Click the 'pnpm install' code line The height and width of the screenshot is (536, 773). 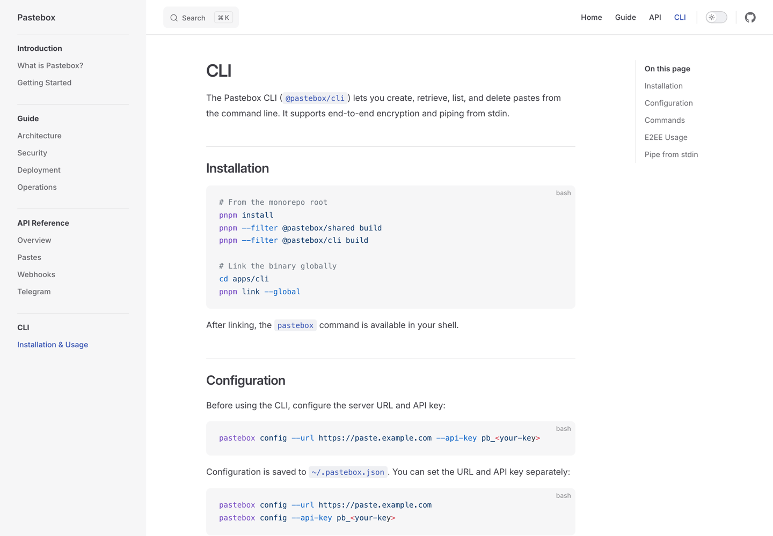point(246,215)
